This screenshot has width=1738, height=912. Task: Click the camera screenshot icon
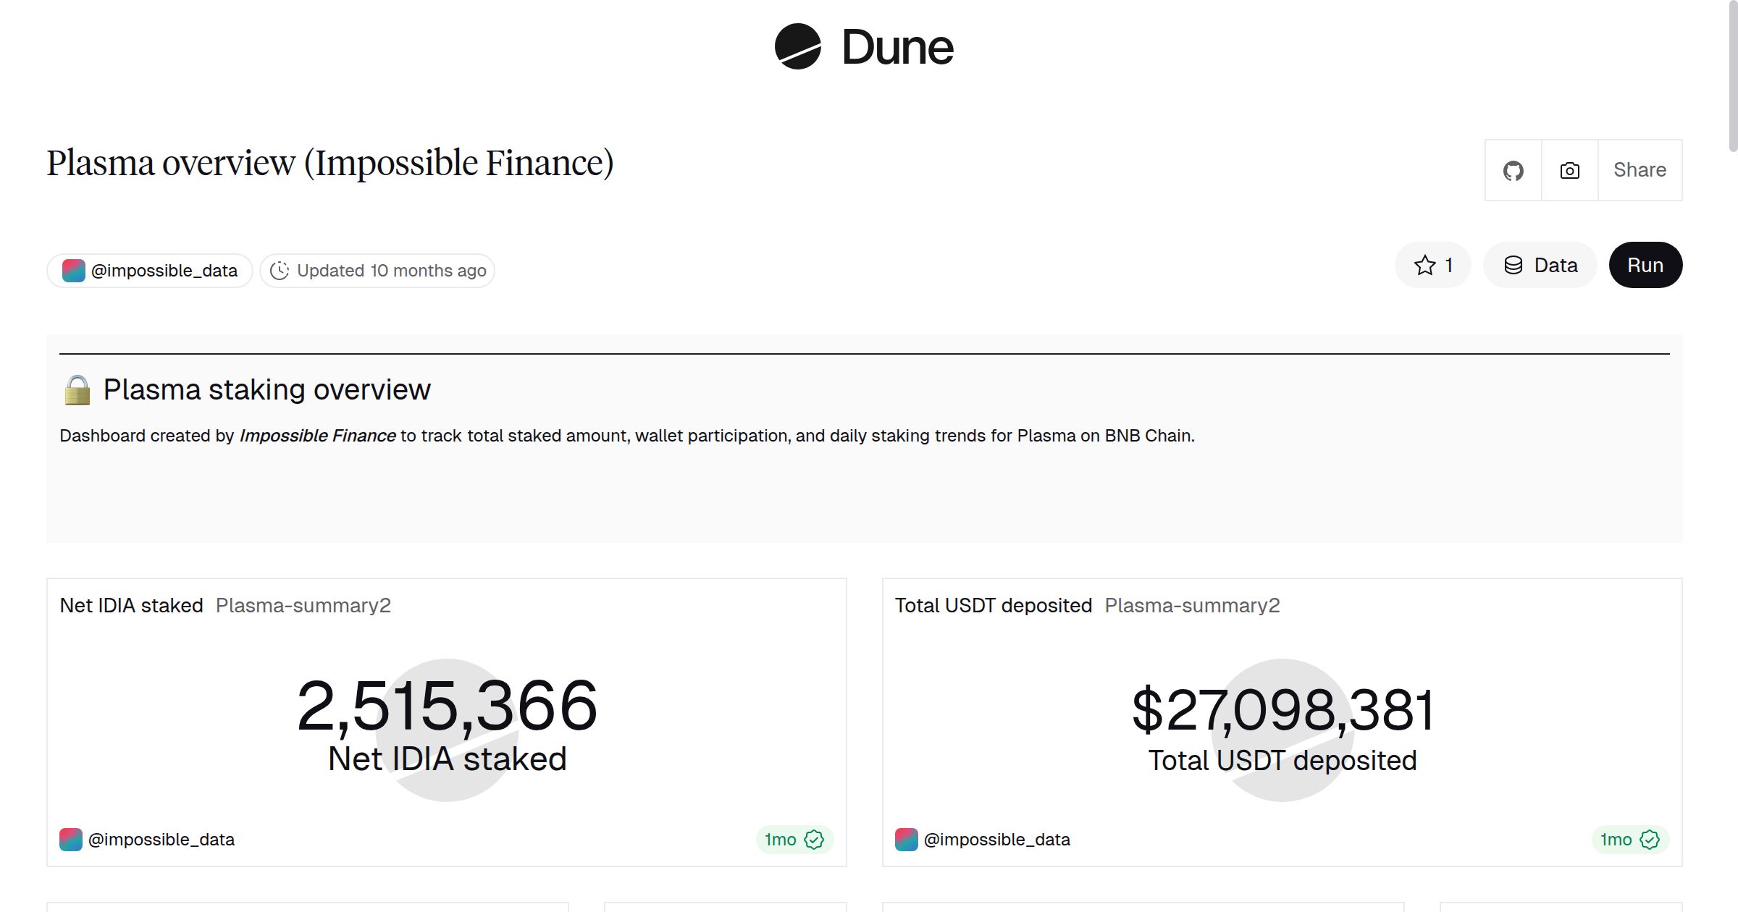[x=1569, y=169]
